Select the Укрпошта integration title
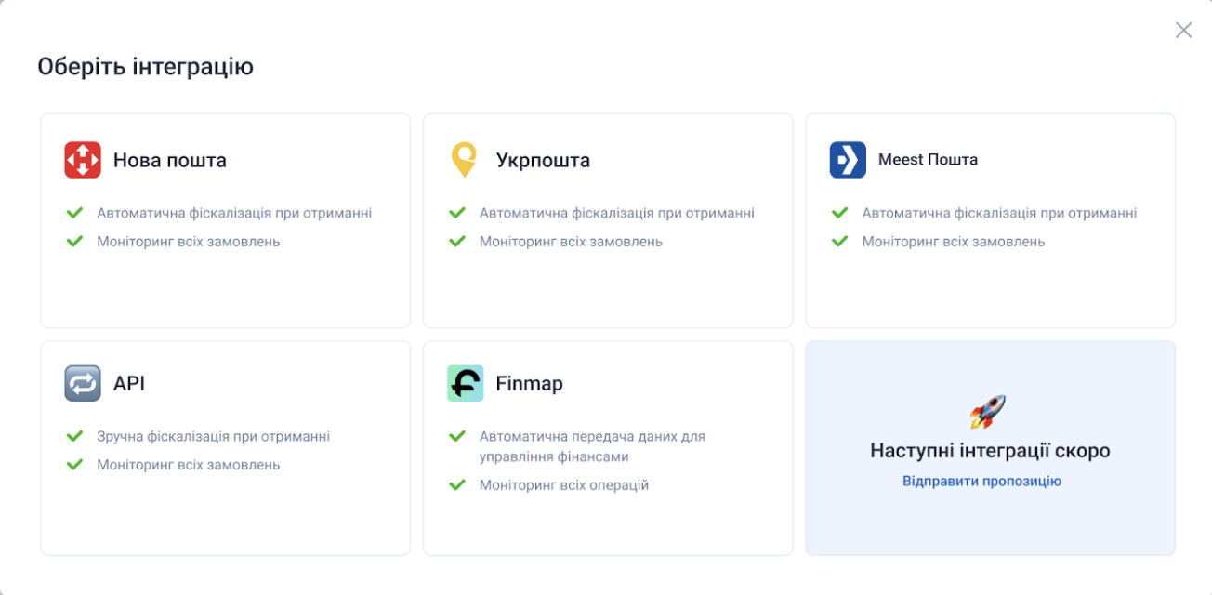 [x=543, y=160]
